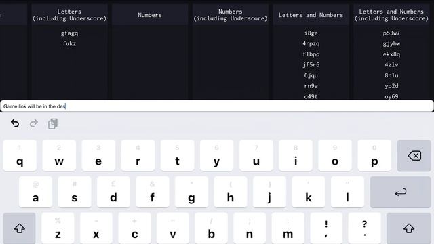Select the code 'p53w7'
This screenshot has width=434, height=244.
click(x=391, y=33)
